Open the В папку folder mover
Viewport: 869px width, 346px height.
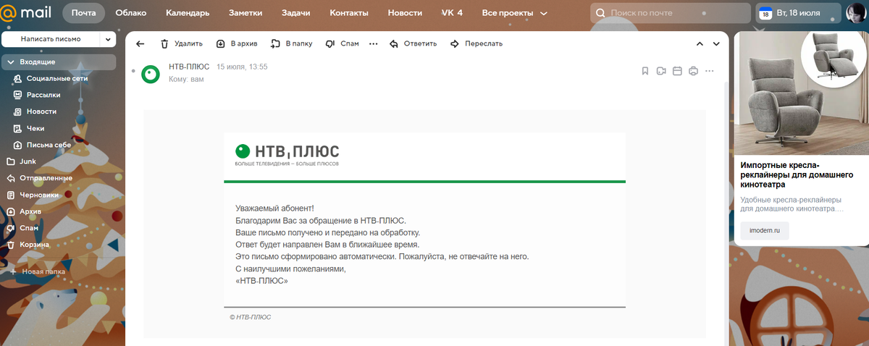tap(291, 43)
